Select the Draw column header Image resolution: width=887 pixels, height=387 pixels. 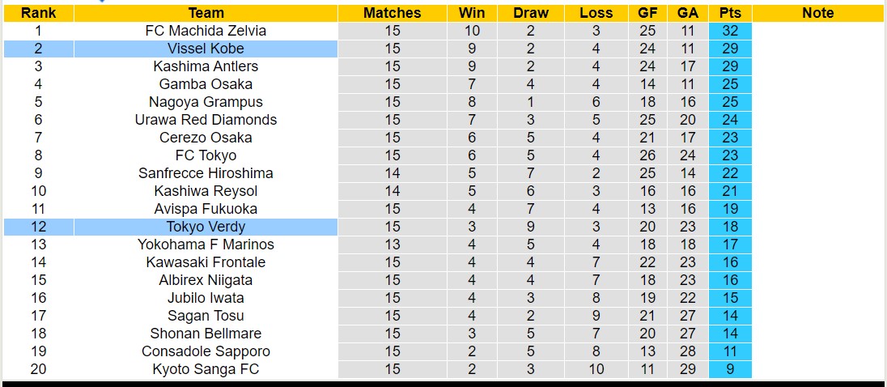pos(530,13)
